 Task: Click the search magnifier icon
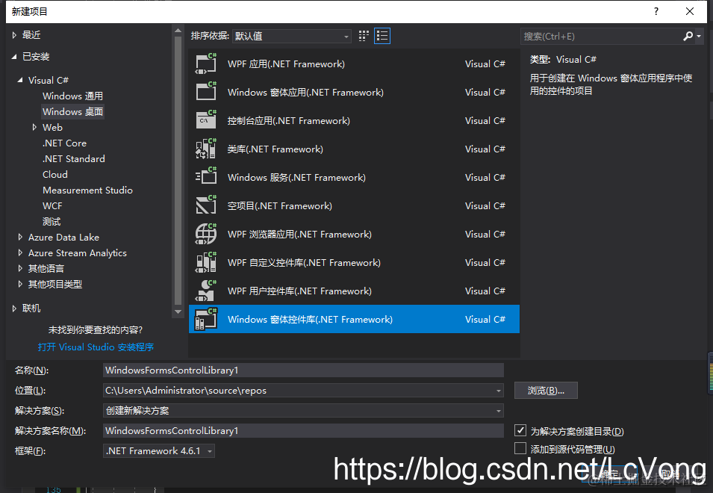tap(688, 36)
